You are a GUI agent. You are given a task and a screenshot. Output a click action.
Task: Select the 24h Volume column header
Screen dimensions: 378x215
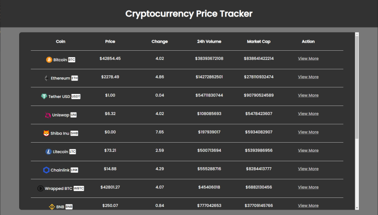(209, 41)
